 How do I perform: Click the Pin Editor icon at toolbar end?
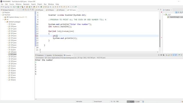75,7
